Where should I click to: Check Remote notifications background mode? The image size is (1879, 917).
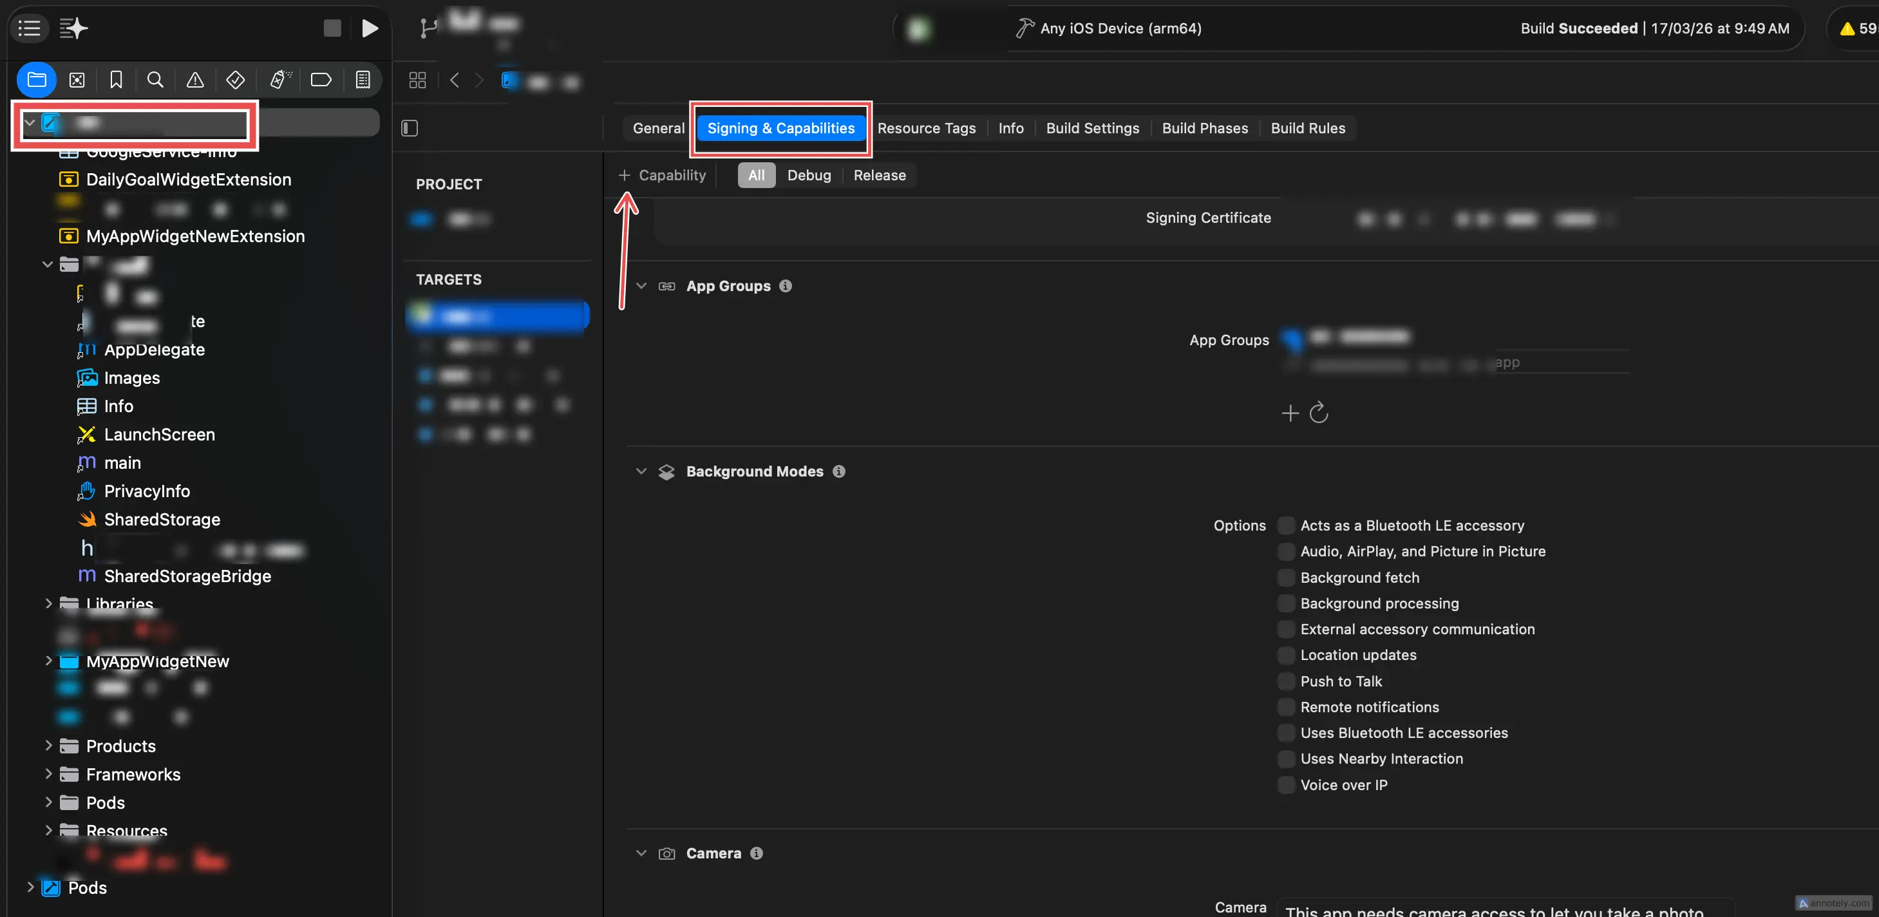[1286, 706]
